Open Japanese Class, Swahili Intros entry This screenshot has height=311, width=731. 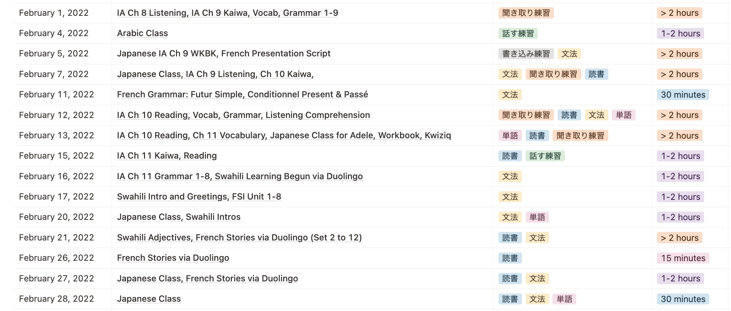coord(178,217)
